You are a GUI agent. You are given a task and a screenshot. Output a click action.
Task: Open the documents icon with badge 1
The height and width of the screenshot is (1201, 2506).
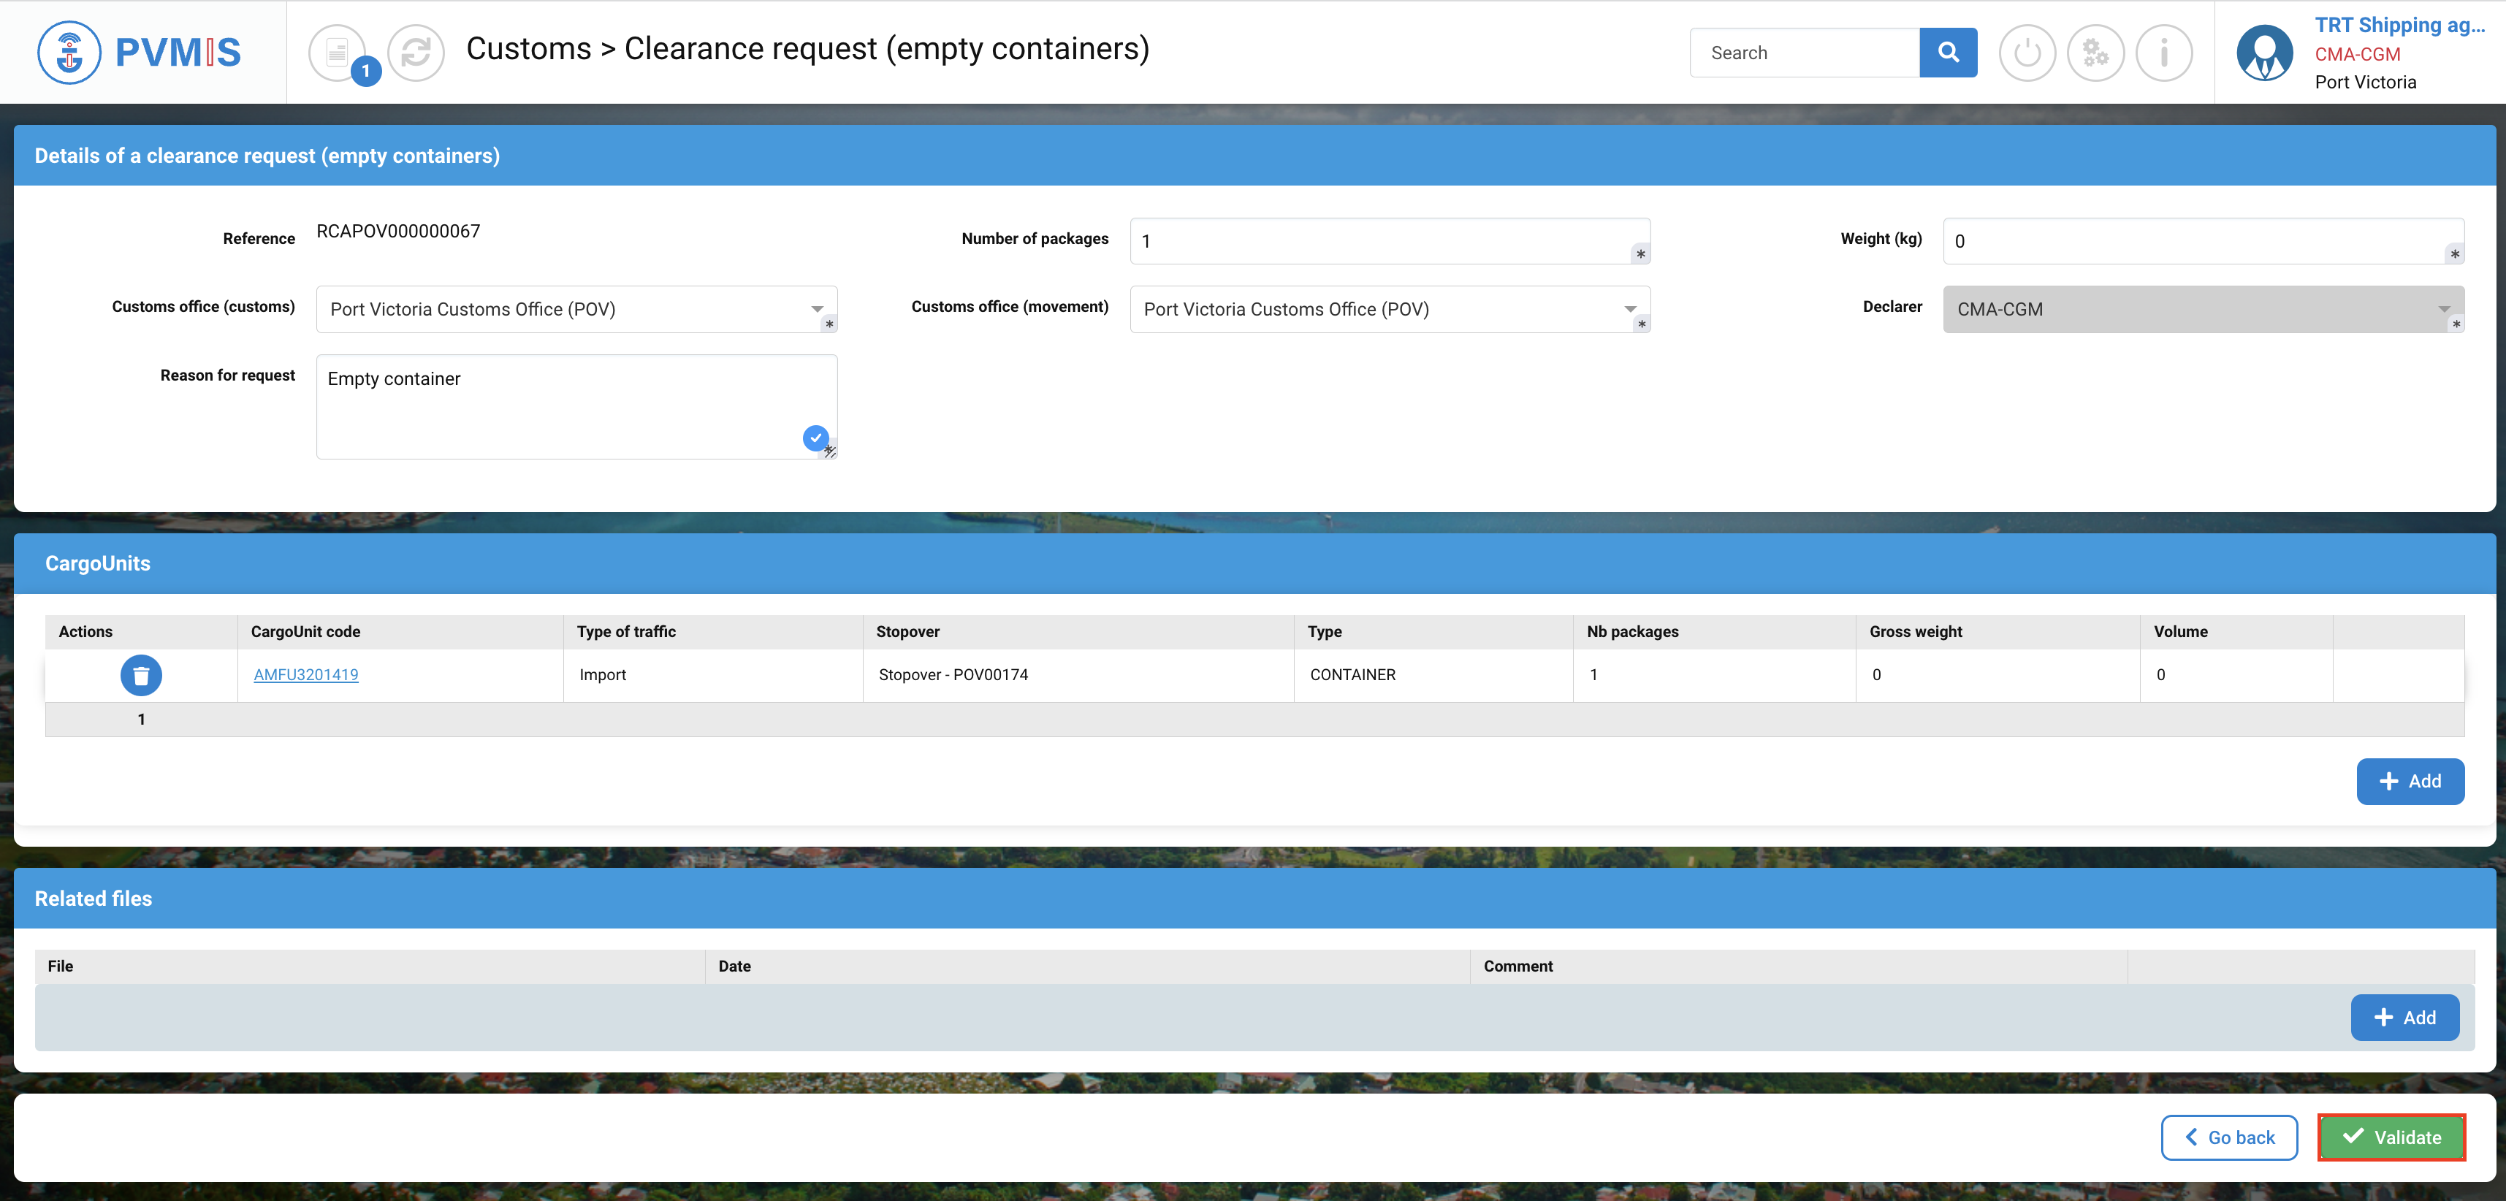[x=338, y=53]
